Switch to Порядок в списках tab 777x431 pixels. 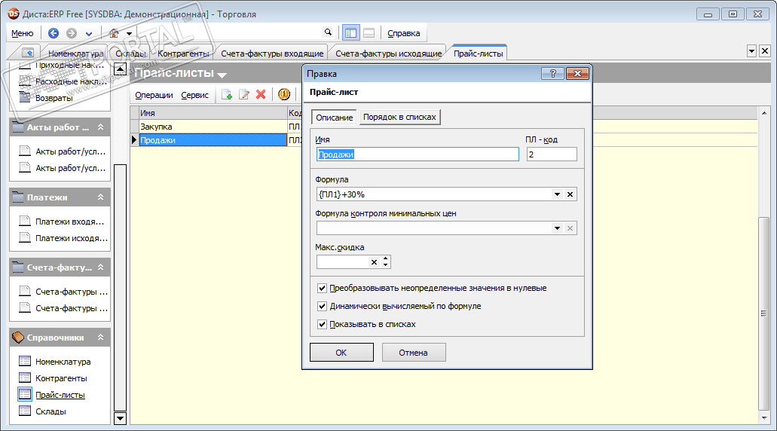(x=399, y=117)
